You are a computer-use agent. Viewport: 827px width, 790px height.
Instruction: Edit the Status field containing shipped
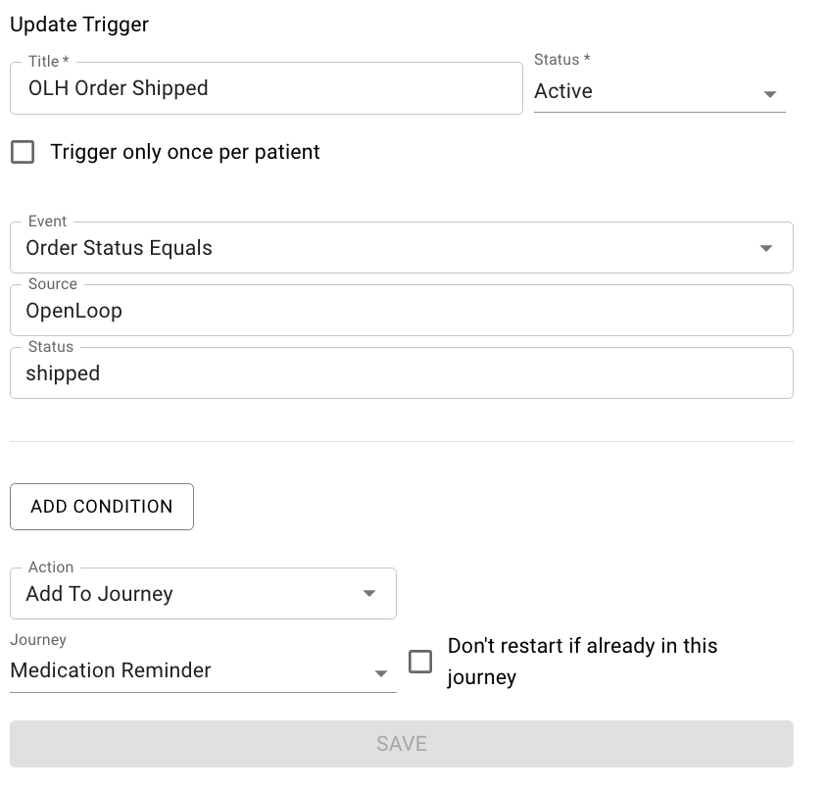point(392,372)
